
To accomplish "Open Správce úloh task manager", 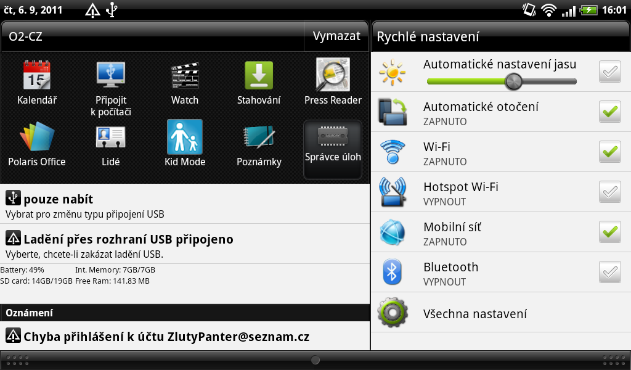I will pos(332,143).
